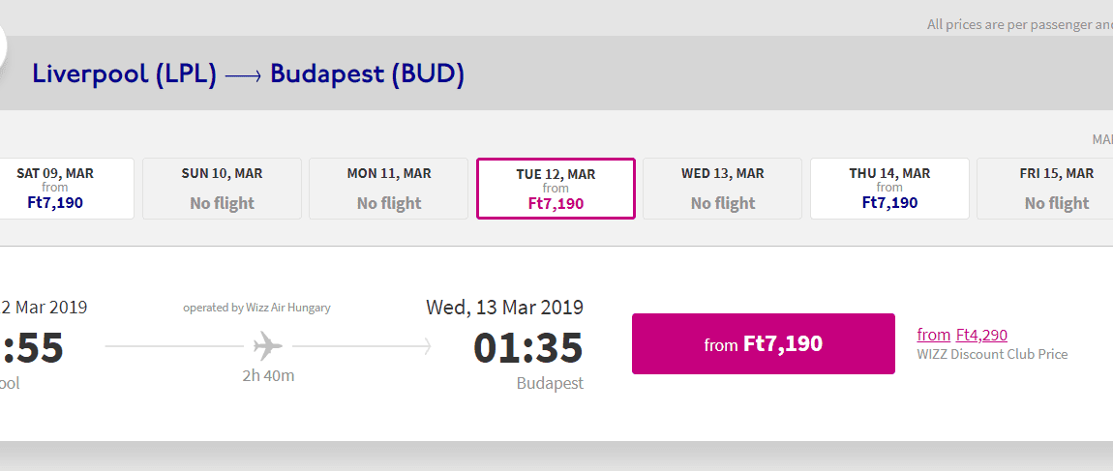
Task: Book the flight with from Ft7,190 button
Action: pos(763,344)
